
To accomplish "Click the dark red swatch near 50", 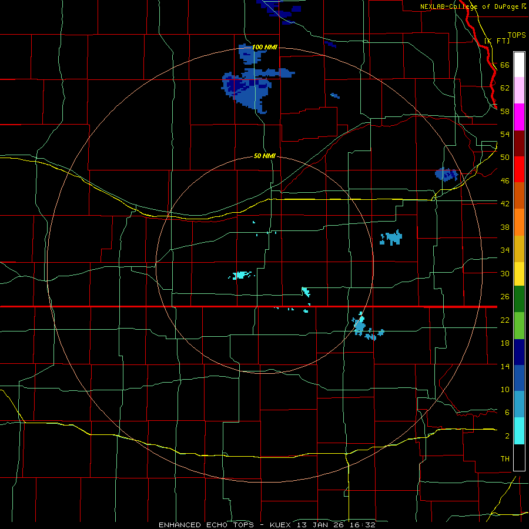I will (519, 144).
